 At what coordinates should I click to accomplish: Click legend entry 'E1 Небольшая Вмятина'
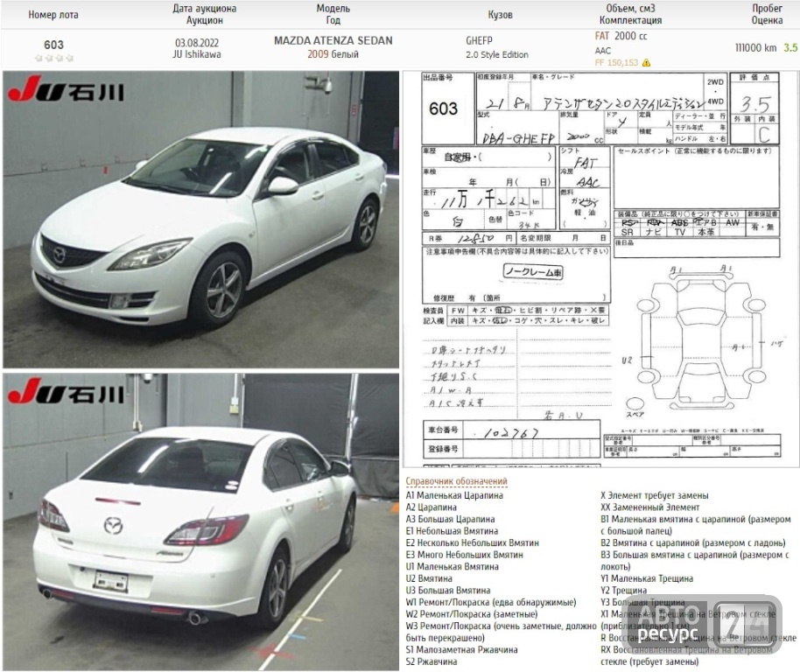click(452, 531)
